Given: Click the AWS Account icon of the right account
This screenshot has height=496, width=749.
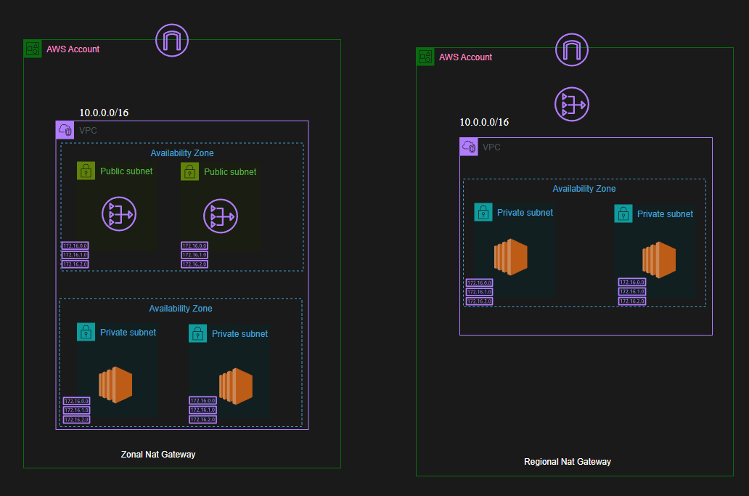Looking at the screenshot, I should (425, 57).
